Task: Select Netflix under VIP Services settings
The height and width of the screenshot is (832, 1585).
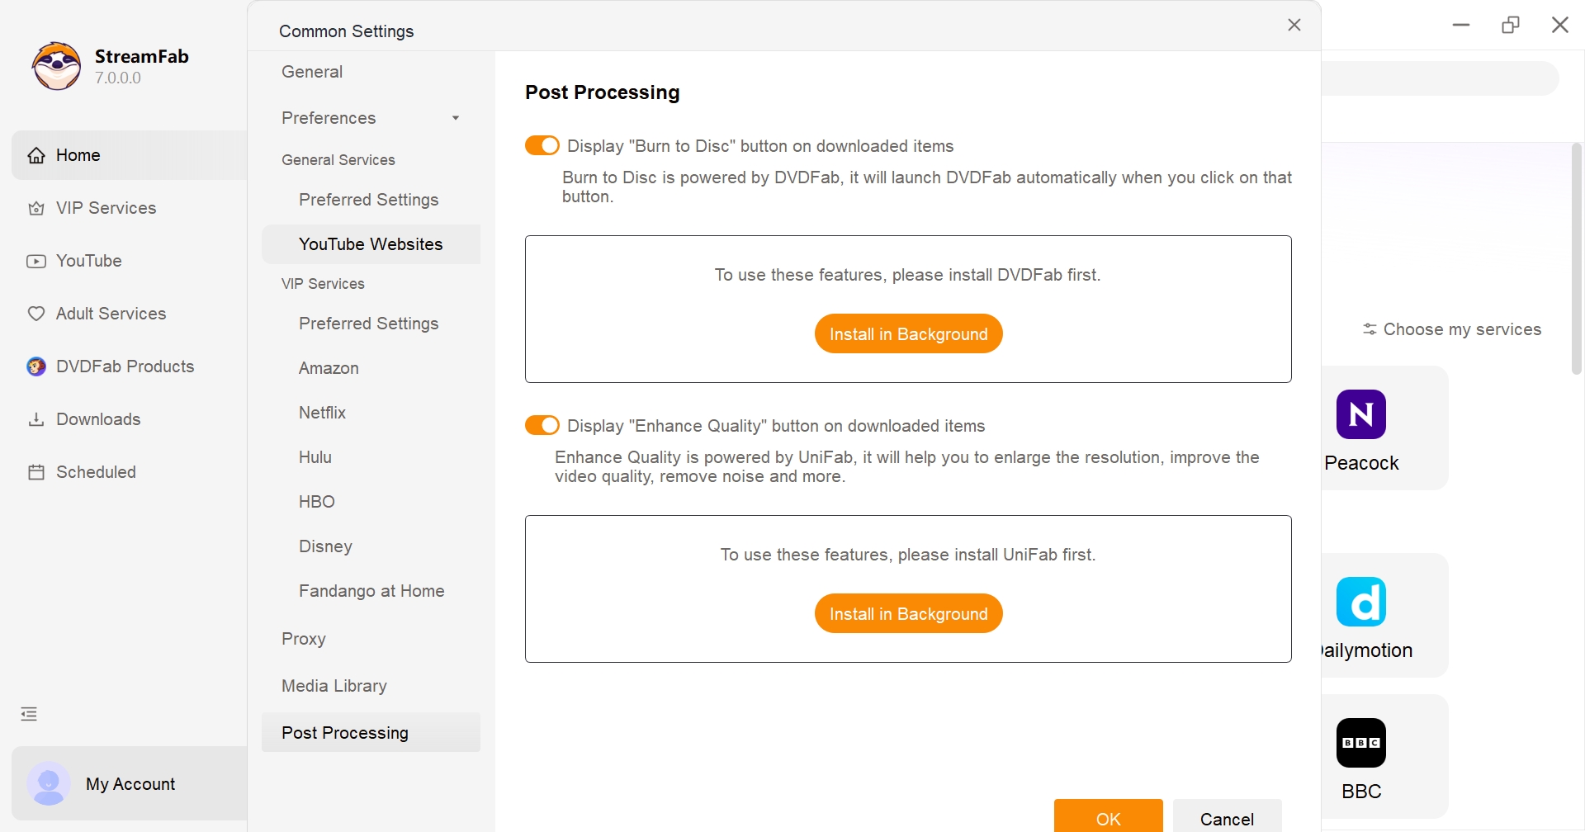Action: coord(322,413)
